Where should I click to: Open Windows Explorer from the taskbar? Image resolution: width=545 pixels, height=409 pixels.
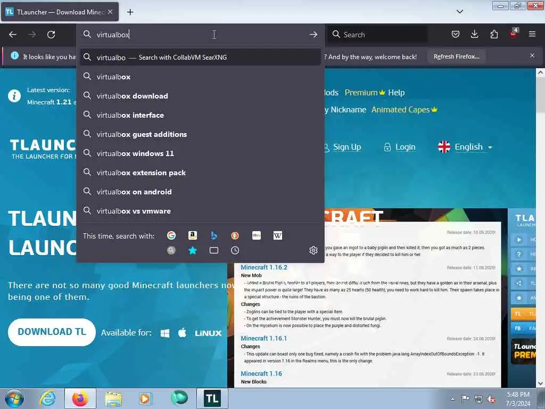point(113,399)
